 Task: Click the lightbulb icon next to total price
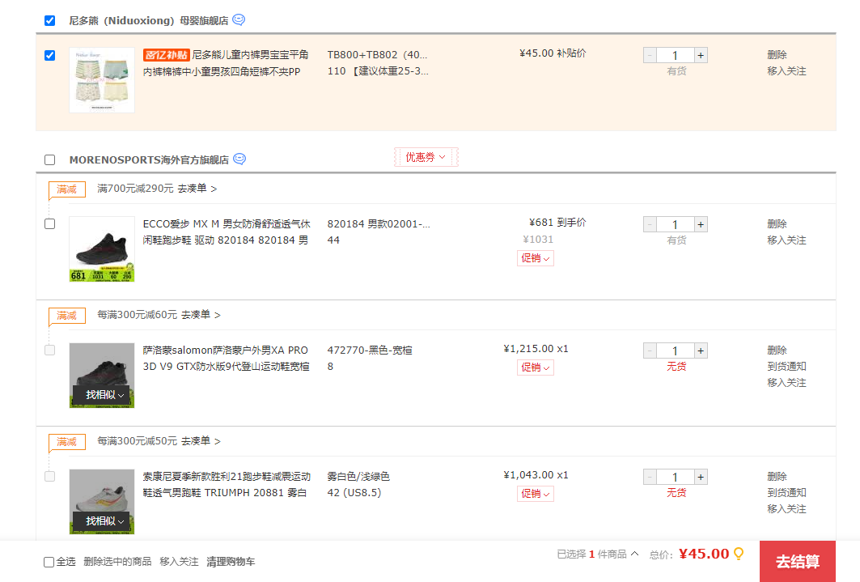[739, 554]
